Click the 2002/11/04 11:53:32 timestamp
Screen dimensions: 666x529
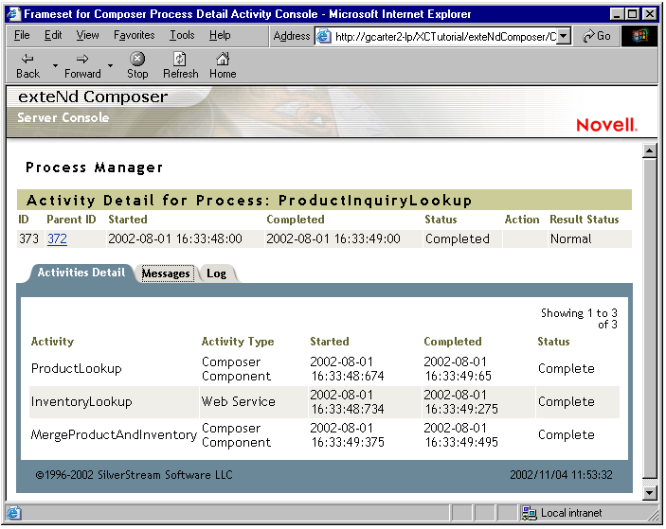point(561,475)
